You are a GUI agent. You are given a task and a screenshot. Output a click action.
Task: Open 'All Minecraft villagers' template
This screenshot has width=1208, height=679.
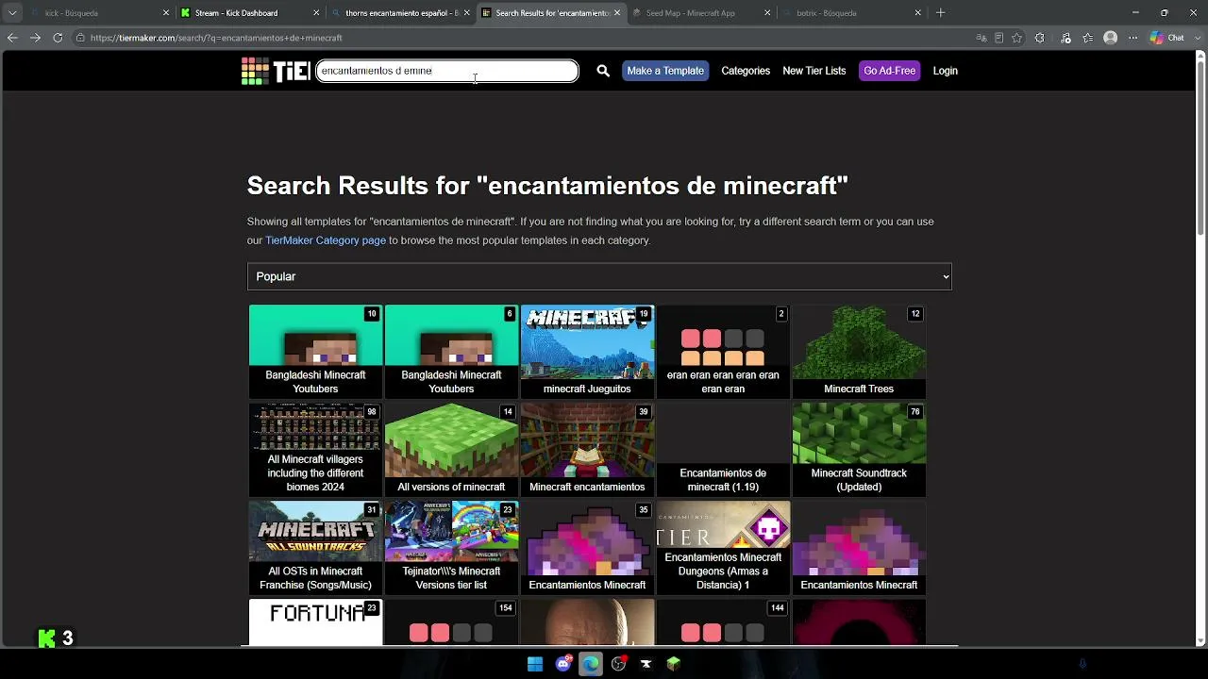[315, 450]
